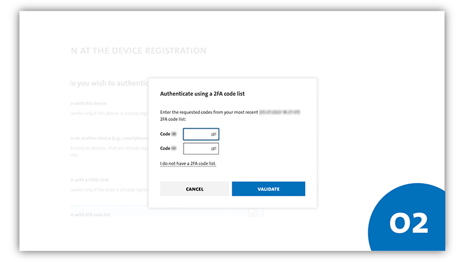This screenshot has height=262, width=464.
Task: Click the blue Validate button
Action: pos(268,189)
